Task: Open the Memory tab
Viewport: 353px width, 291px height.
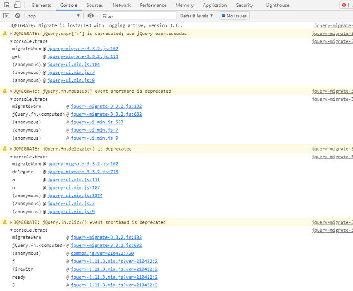Action: click(184, 5)
